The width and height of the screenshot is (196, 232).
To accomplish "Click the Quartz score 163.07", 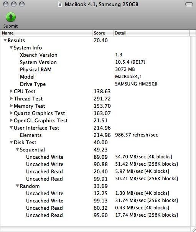I will (102, 113).
